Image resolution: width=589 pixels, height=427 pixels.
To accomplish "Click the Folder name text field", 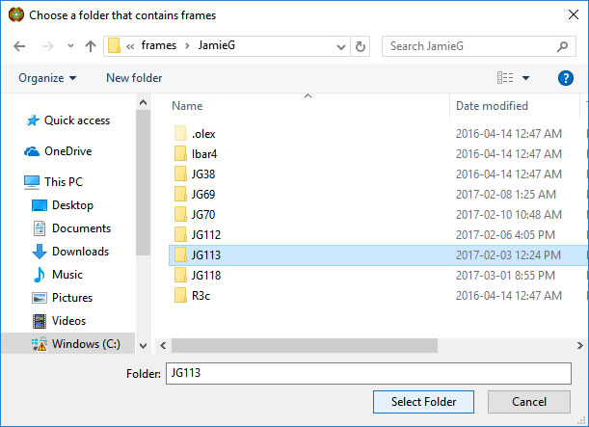I will (x=361, y=373).
